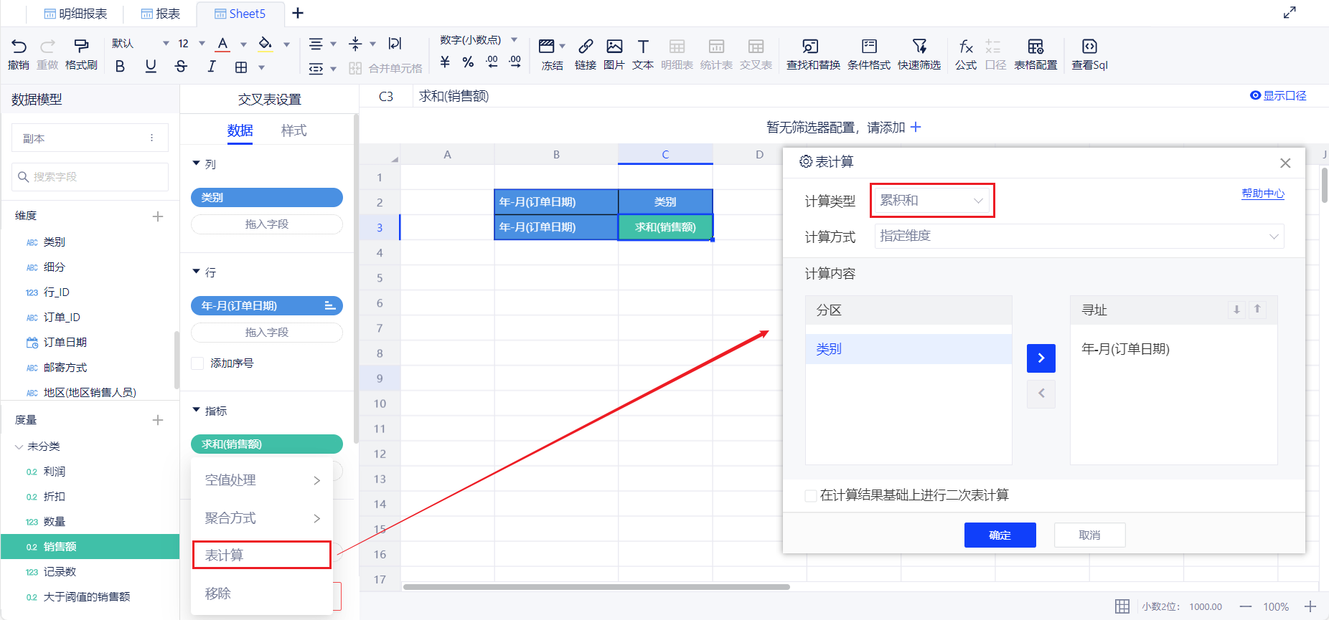
Task: Open the calculation type dropdown (累积和)
Action: tap(931, 201)
